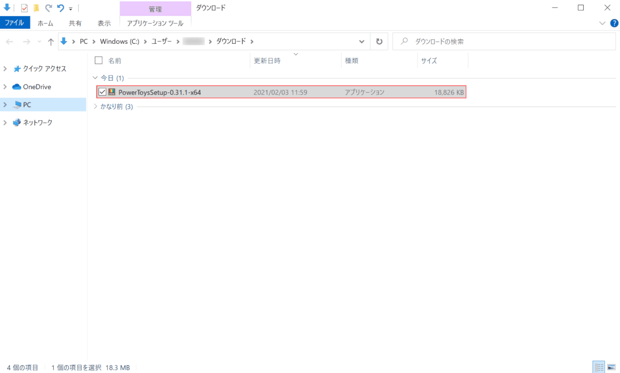This screenshot has width=620, height=373.
Task: Expand PC in the navigation pane
Action: [5, 105]
